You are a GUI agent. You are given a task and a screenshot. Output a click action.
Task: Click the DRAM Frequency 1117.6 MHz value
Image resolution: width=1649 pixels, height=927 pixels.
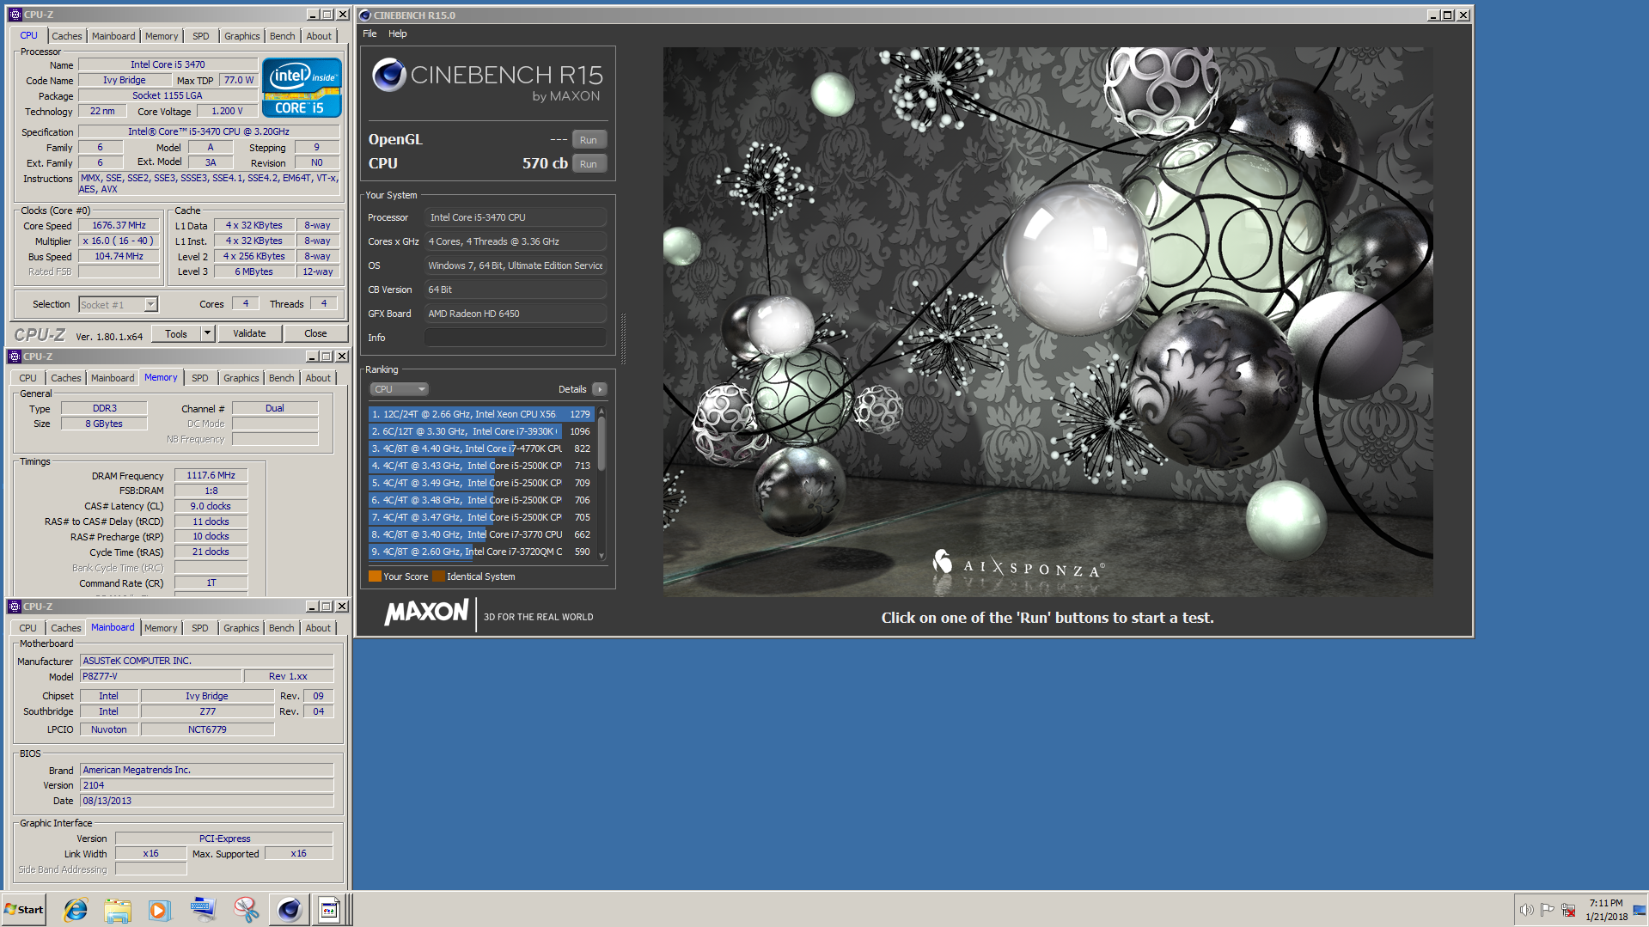tap(211, 475)
